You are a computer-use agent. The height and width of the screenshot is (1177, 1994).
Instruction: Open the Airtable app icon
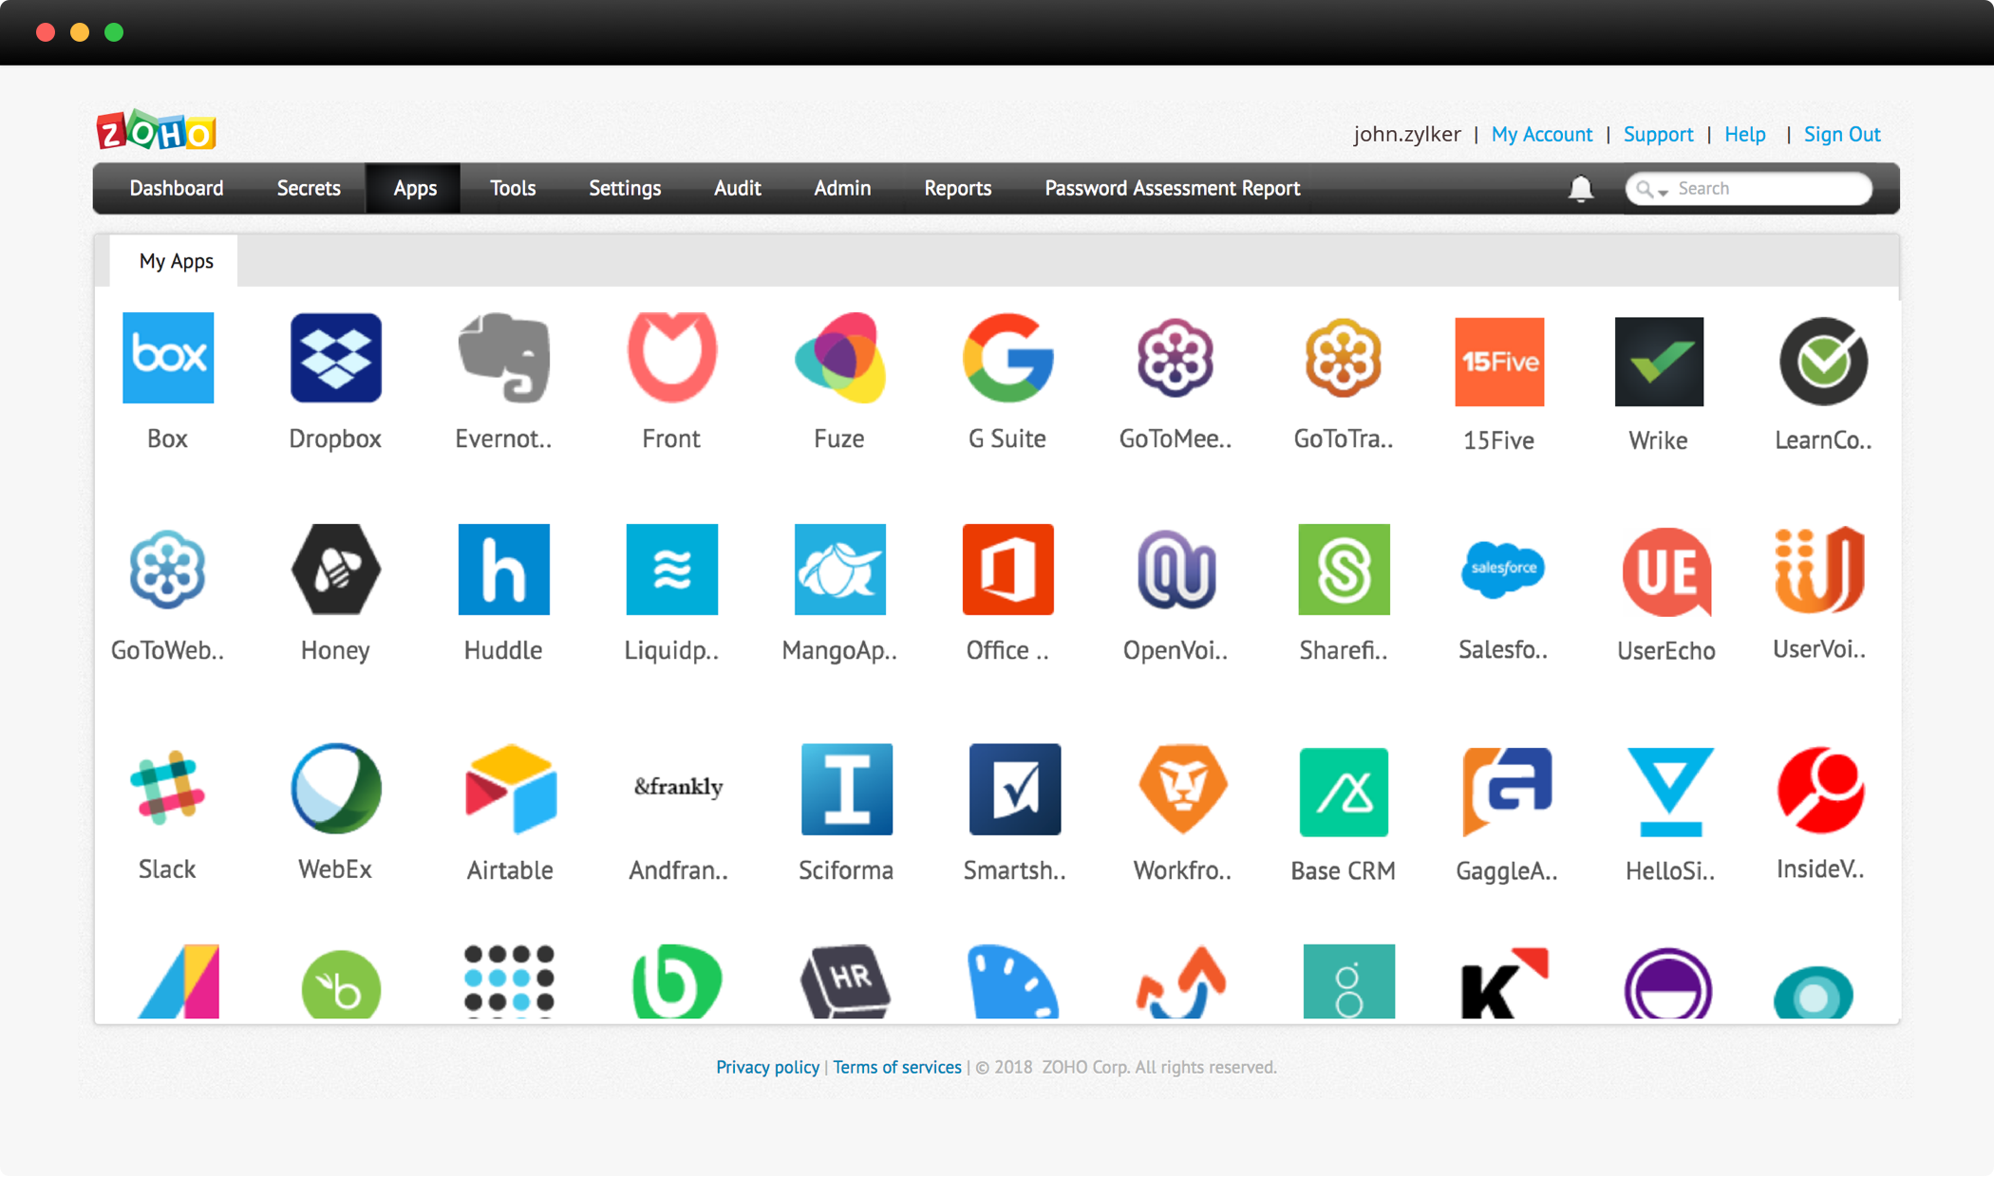tap(511, 790)
